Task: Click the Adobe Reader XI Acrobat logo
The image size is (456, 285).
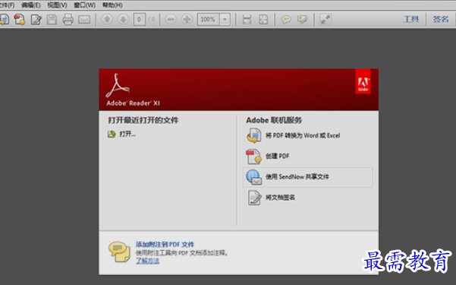Action: (x=118, y=86)
